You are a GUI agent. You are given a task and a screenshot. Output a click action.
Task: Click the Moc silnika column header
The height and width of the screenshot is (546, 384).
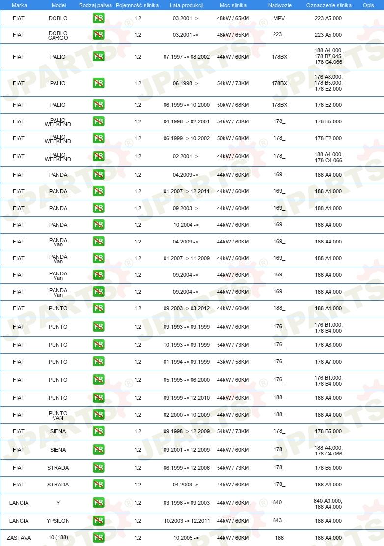[x=233, y=5]
